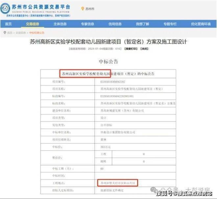Click the 60 days duration value

click(x=102, y=169)
